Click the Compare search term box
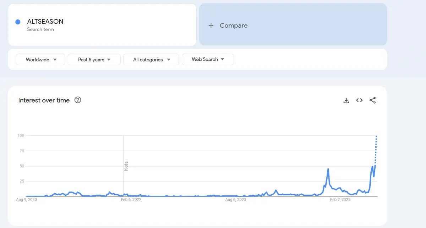The height and width of the screenshot is (228, 426). tap(293, 25)
